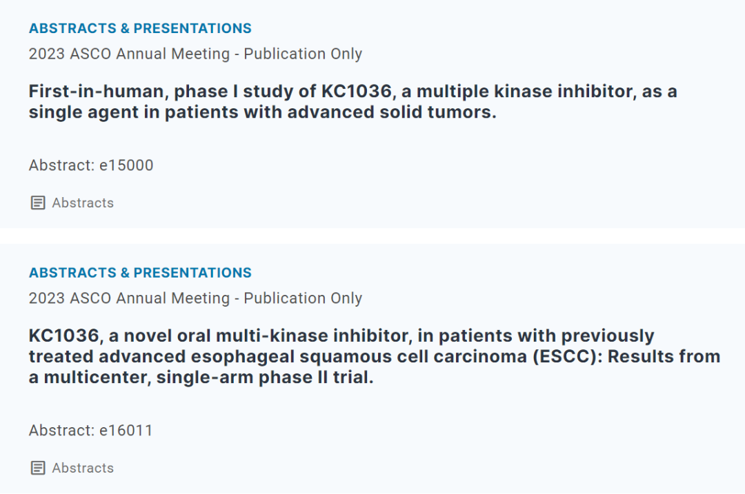Click the word "Abstract:" before e16011
The width and height of the screenshot is (745, 494).
tap(61, 431)
